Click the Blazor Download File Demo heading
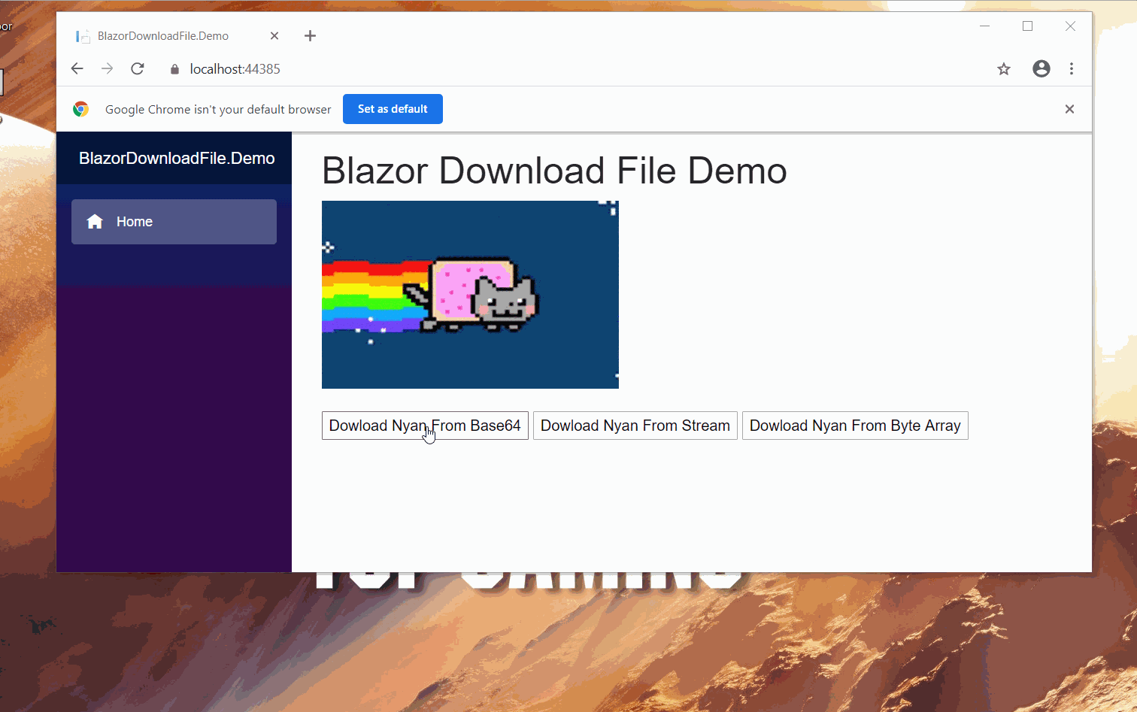The height and width of the screenshot is (712, 1137). coord(554,171)
